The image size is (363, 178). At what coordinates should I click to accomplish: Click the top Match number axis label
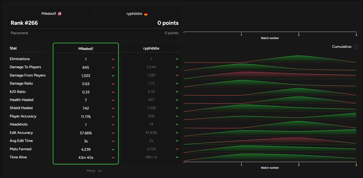270,38
